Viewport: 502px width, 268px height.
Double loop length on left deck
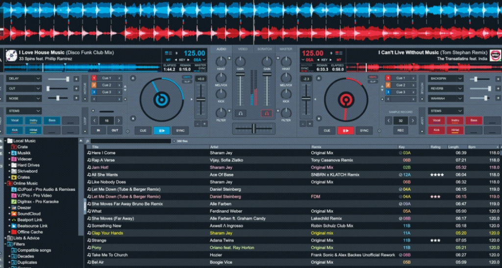tap(119, 121)
